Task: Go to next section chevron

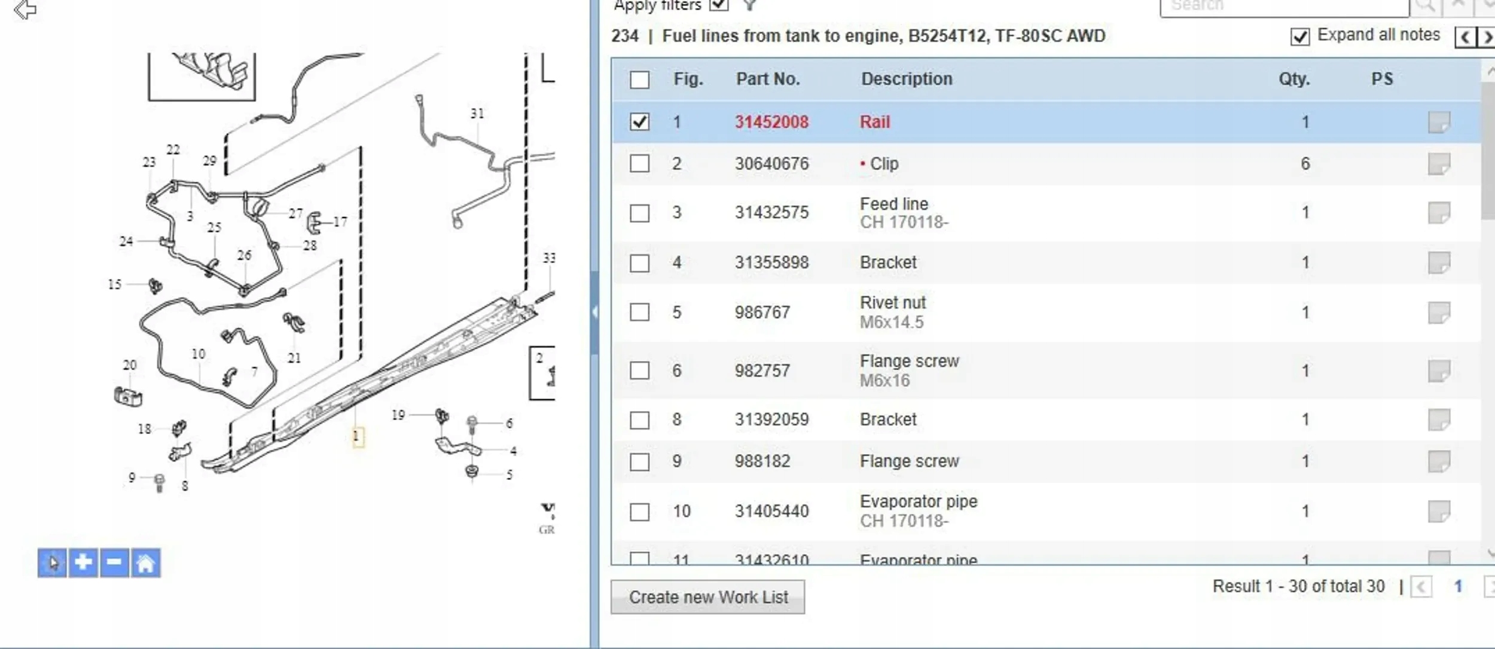Action: point(1487,38)
